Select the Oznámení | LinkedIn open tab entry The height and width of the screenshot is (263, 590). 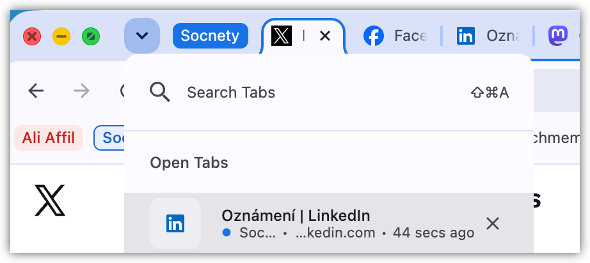tap(328, 223)
